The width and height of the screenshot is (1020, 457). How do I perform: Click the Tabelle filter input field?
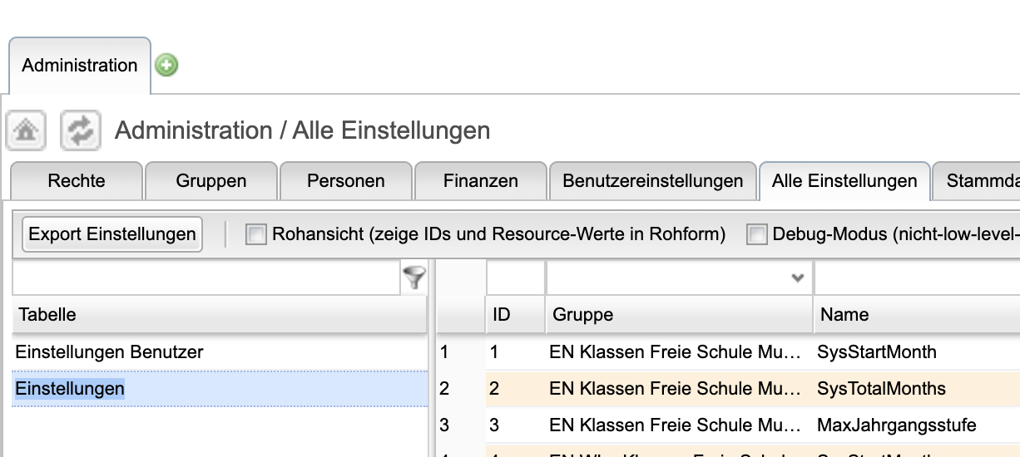pyautogui.click(x=206, y=278)
